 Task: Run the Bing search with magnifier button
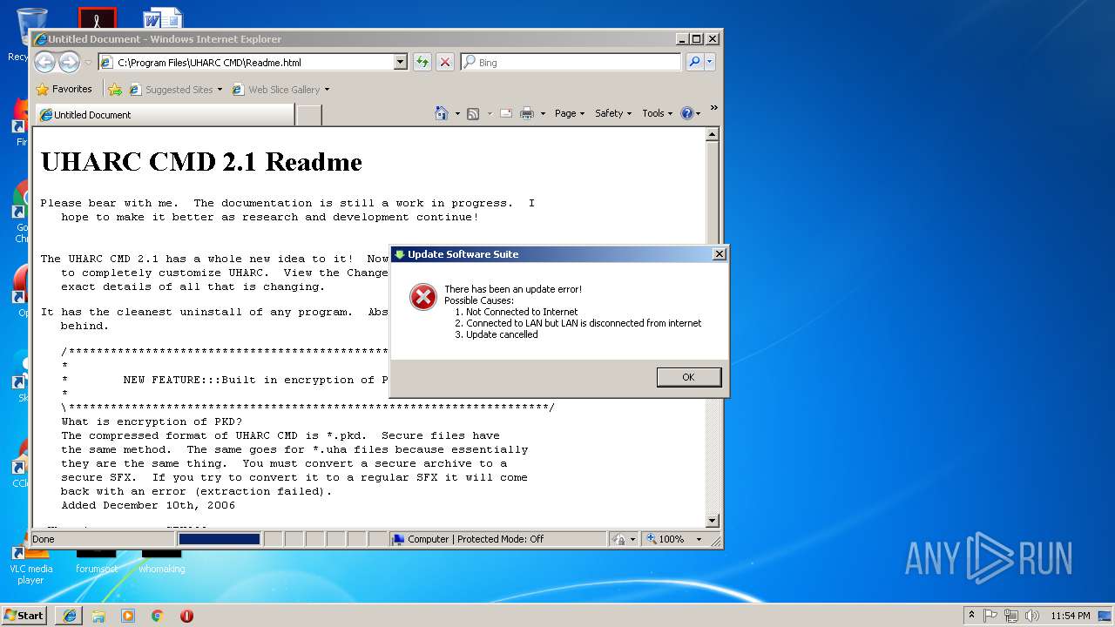click(694, 62)
